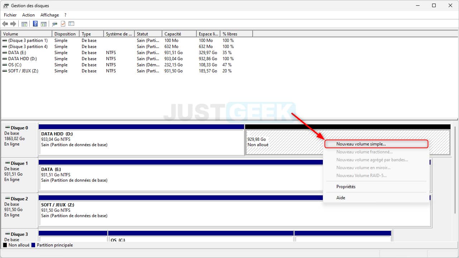Click greyed Nouveau volume agrégé par bandes... entry
The height and width of the screenshot is (258, 459).
pos(376,160)
